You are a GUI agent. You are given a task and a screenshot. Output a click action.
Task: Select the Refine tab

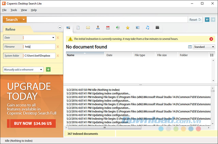point(11,30)
